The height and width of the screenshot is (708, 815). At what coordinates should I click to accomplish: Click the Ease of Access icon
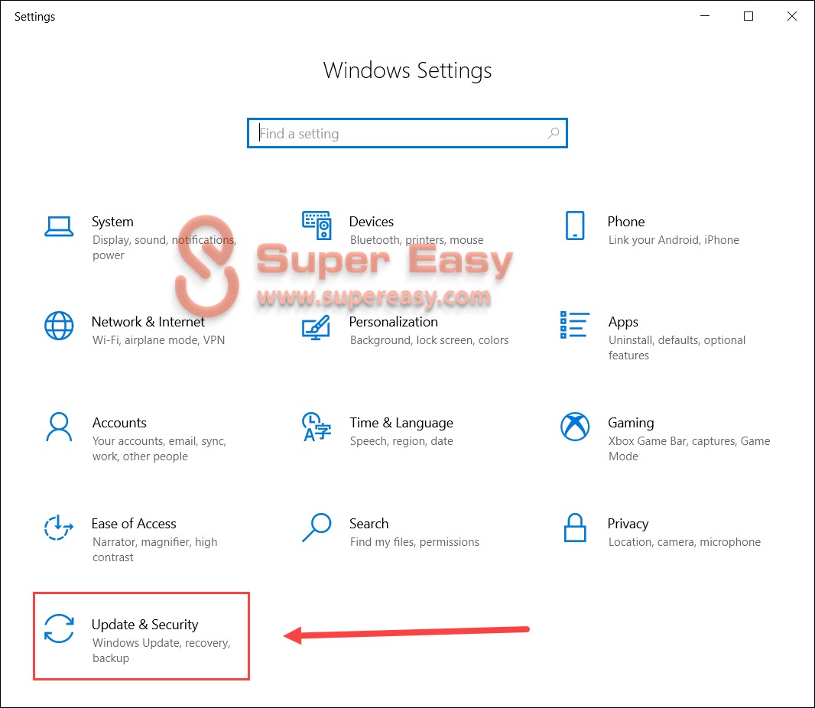point(59,528)
